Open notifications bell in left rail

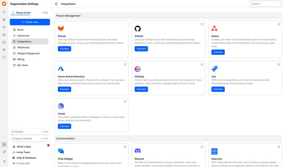point(4,152)
